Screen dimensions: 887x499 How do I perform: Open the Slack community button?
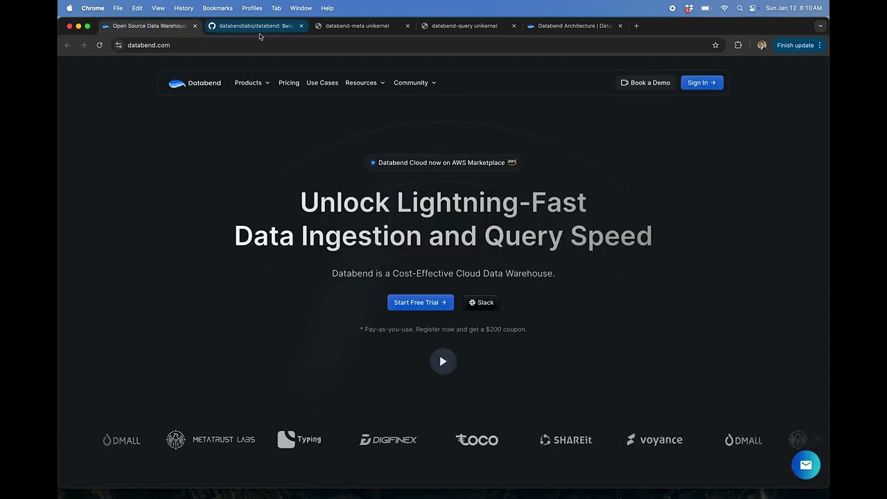[x=481, y=302]
